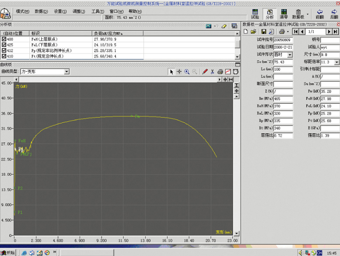340x256 pixels.
Task: Create new record in data board
Action: [246, 31]
